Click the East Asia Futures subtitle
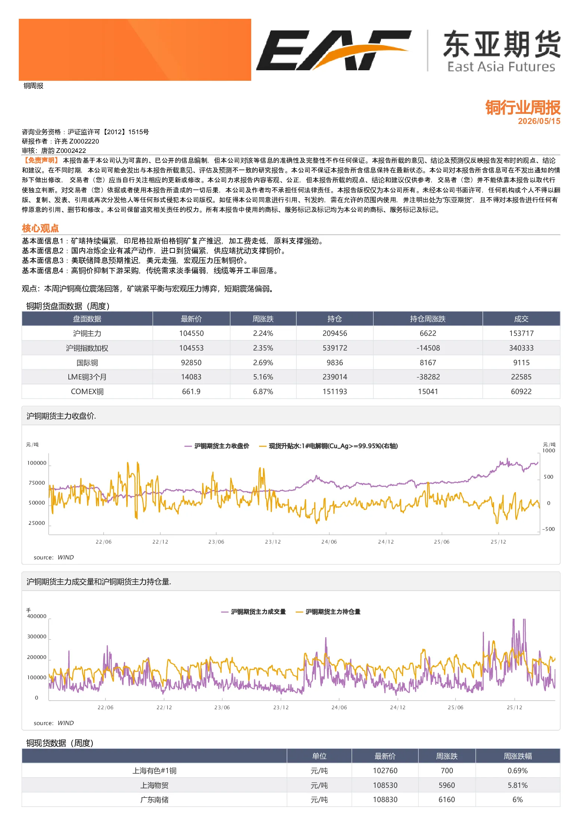This screenshot has height=816, width=582. pos(501,66)
